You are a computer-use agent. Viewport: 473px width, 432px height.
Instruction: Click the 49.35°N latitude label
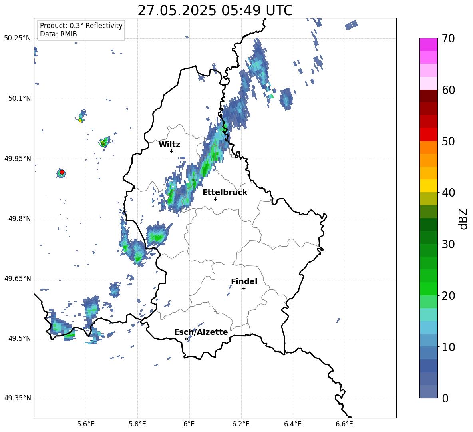(x=18, y=398)
